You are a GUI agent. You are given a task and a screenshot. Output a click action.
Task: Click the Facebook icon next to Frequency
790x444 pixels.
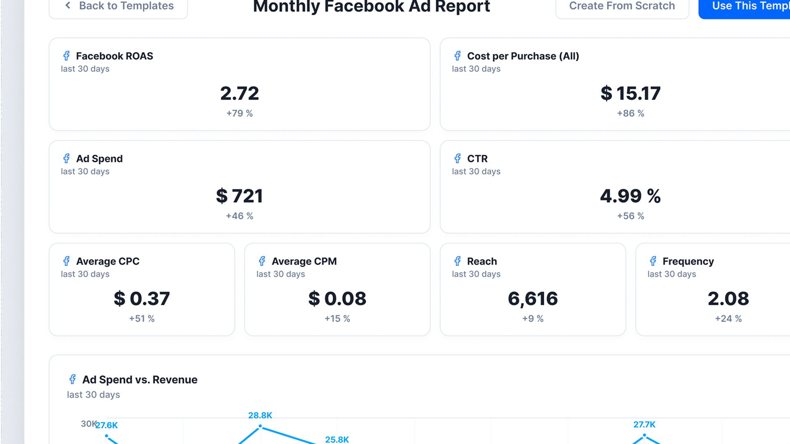653,261
